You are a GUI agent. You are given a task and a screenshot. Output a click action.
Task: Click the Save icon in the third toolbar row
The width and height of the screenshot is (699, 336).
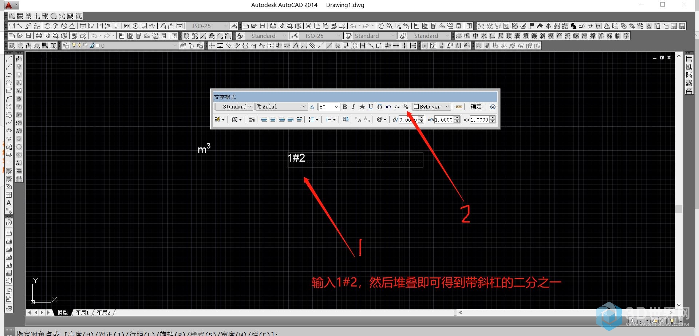(28, 36)
